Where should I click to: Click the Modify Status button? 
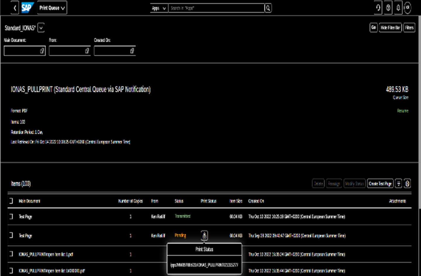(x=354, y=184)
